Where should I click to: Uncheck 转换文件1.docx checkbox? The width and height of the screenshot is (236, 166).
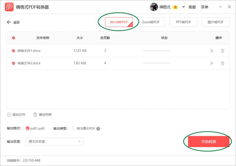13,51
